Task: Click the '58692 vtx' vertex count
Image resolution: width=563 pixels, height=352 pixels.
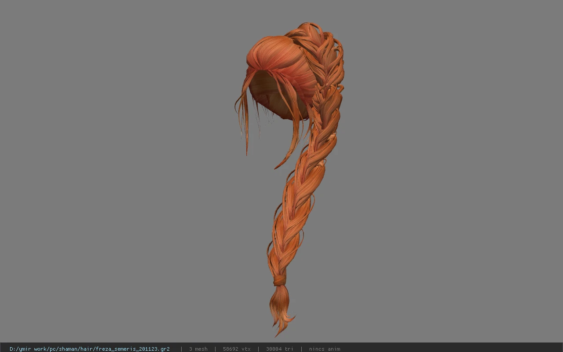Action: (x=237, y=349)
